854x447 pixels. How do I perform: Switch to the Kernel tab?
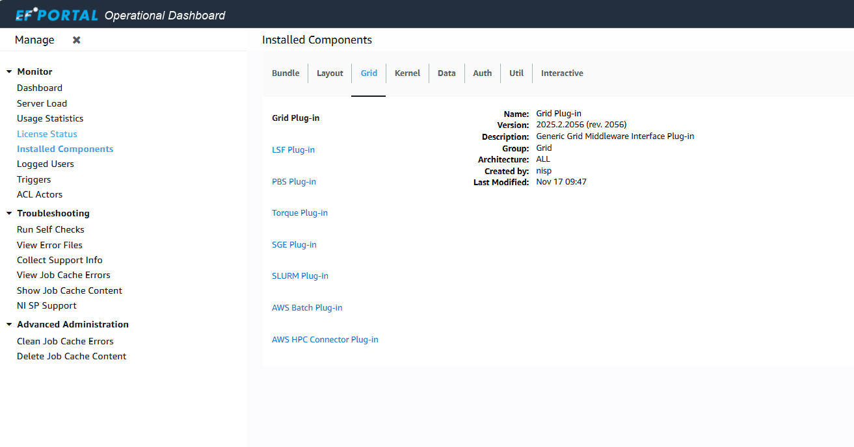point(407,73)
